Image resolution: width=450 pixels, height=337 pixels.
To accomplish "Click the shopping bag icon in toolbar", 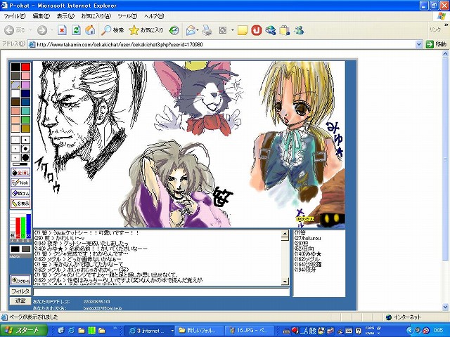I will point(284,30).
